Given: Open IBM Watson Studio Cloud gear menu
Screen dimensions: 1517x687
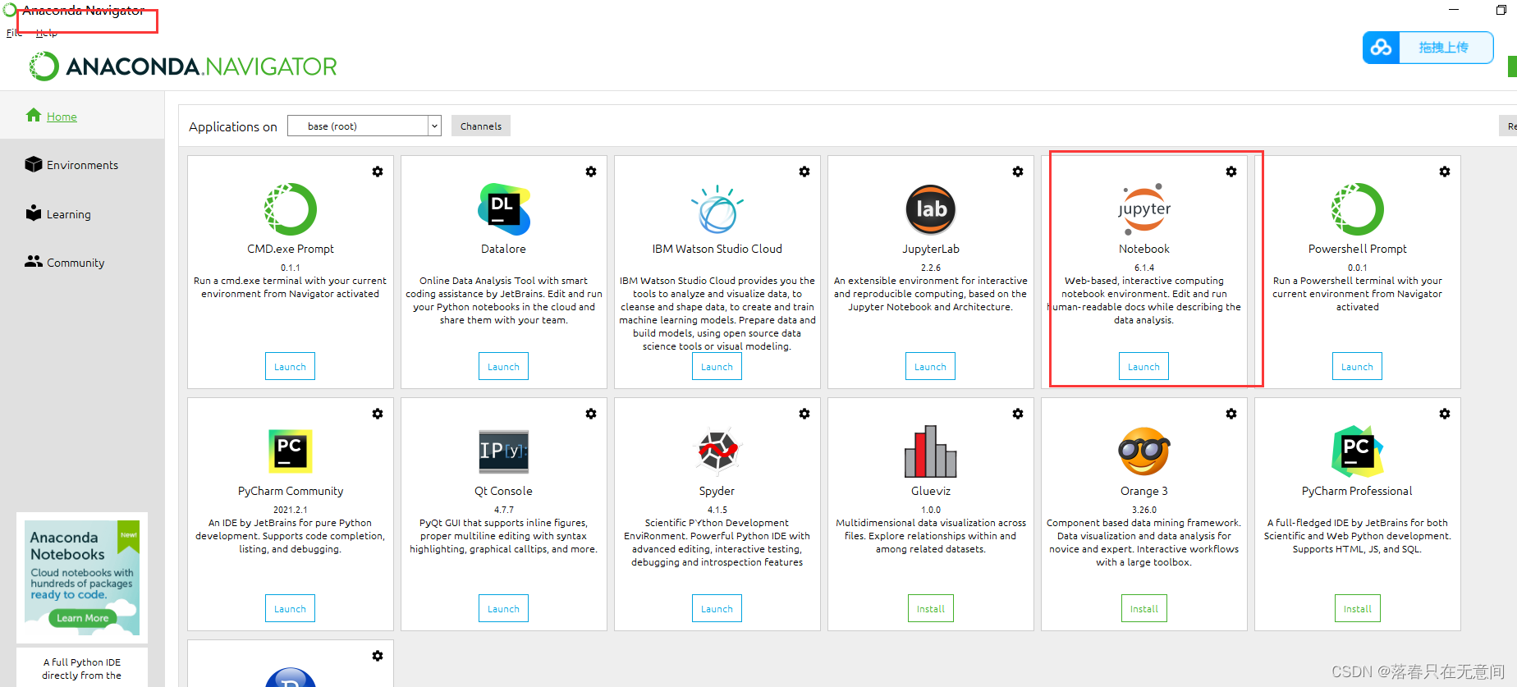Looking at the screenshot, I should click(x=804, y=172).
